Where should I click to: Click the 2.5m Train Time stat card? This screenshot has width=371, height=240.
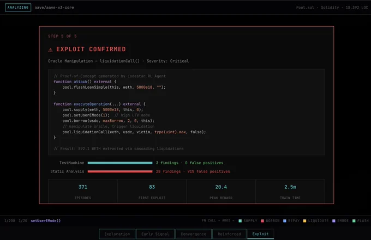click(x=290, y=192)
